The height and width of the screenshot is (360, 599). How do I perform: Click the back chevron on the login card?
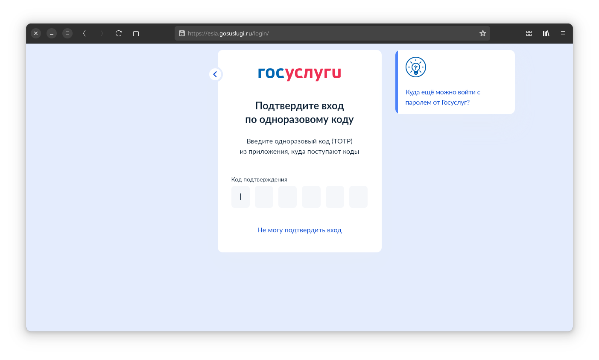pos(215,74)
